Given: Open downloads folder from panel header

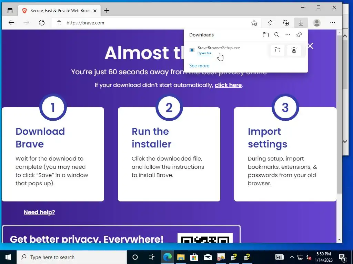Looking at the screenshot, I should point(266,35).
